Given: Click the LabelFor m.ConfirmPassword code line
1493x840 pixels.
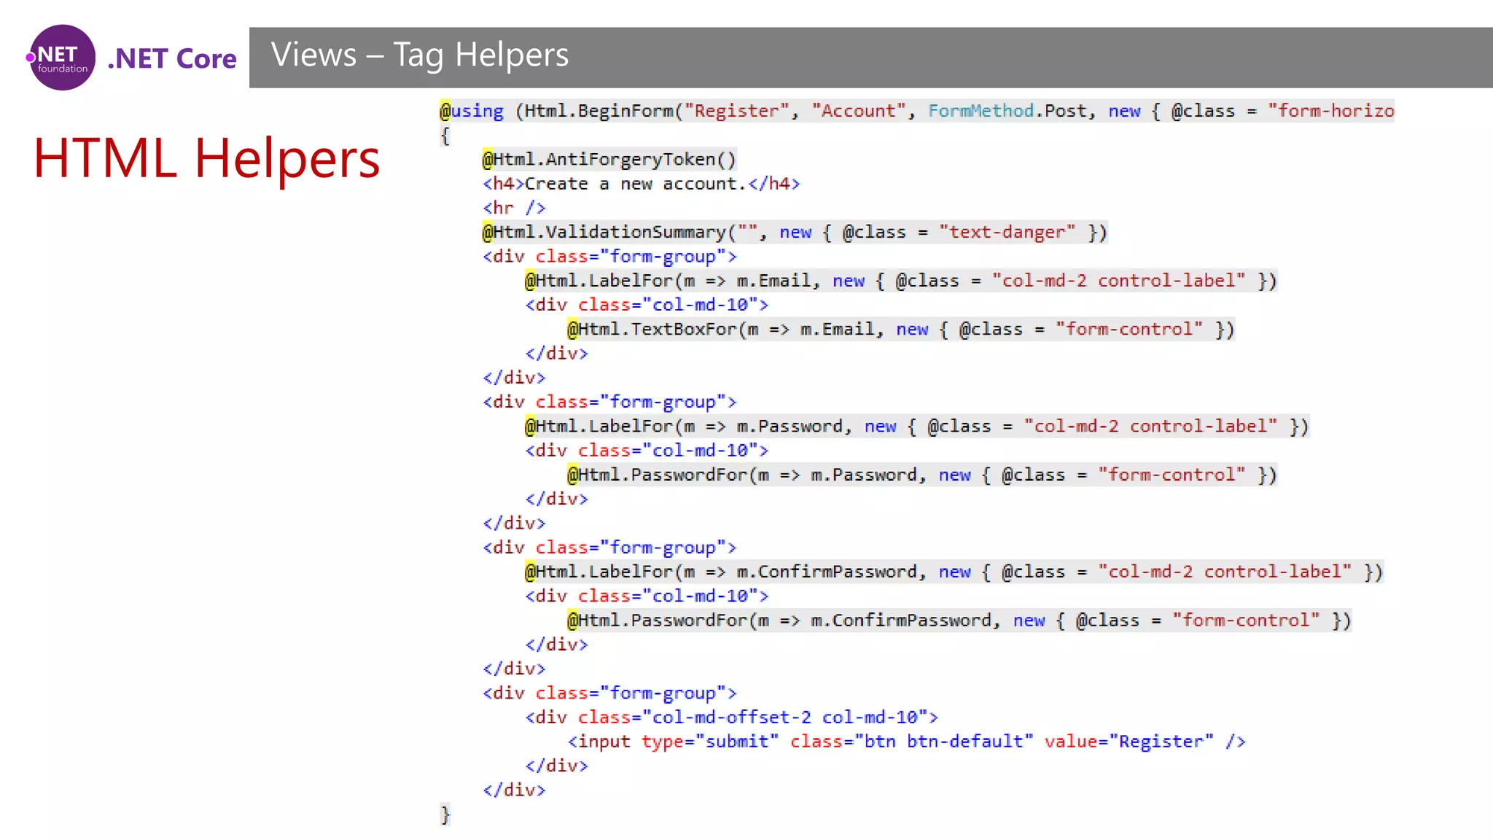Looking at the screenshot, I should click(x=954, y=572).
